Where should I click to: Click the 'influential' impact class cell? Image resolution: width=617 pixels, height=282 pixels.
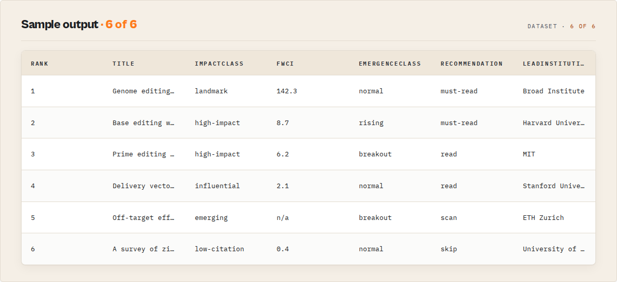pyautogui.click(x=217, y=186)
